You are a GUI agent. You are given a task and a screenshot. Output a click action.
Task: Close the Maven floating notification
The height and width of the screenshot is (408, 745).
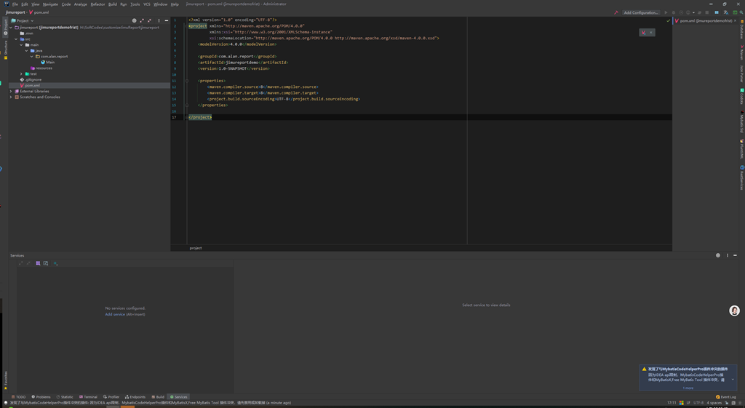pos(651,32)
